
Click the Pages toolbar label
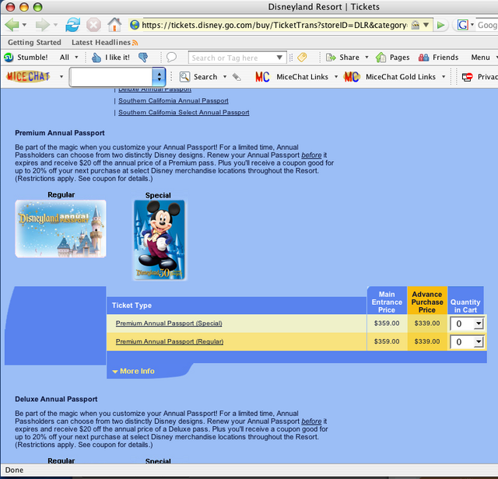[x=399, y=58]
